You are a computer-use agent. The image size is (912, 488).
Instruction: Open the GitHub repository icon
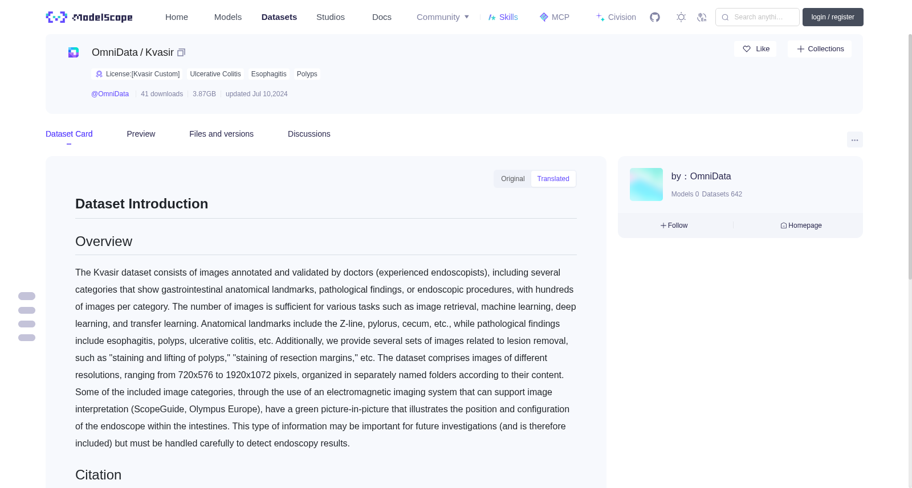[x=655, y=17]
